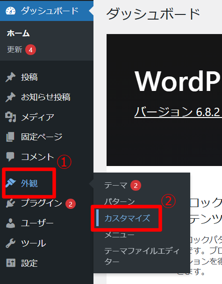Choose テーマ in the flyout submenu
The image size is (222, 284).
coord(115,185)
